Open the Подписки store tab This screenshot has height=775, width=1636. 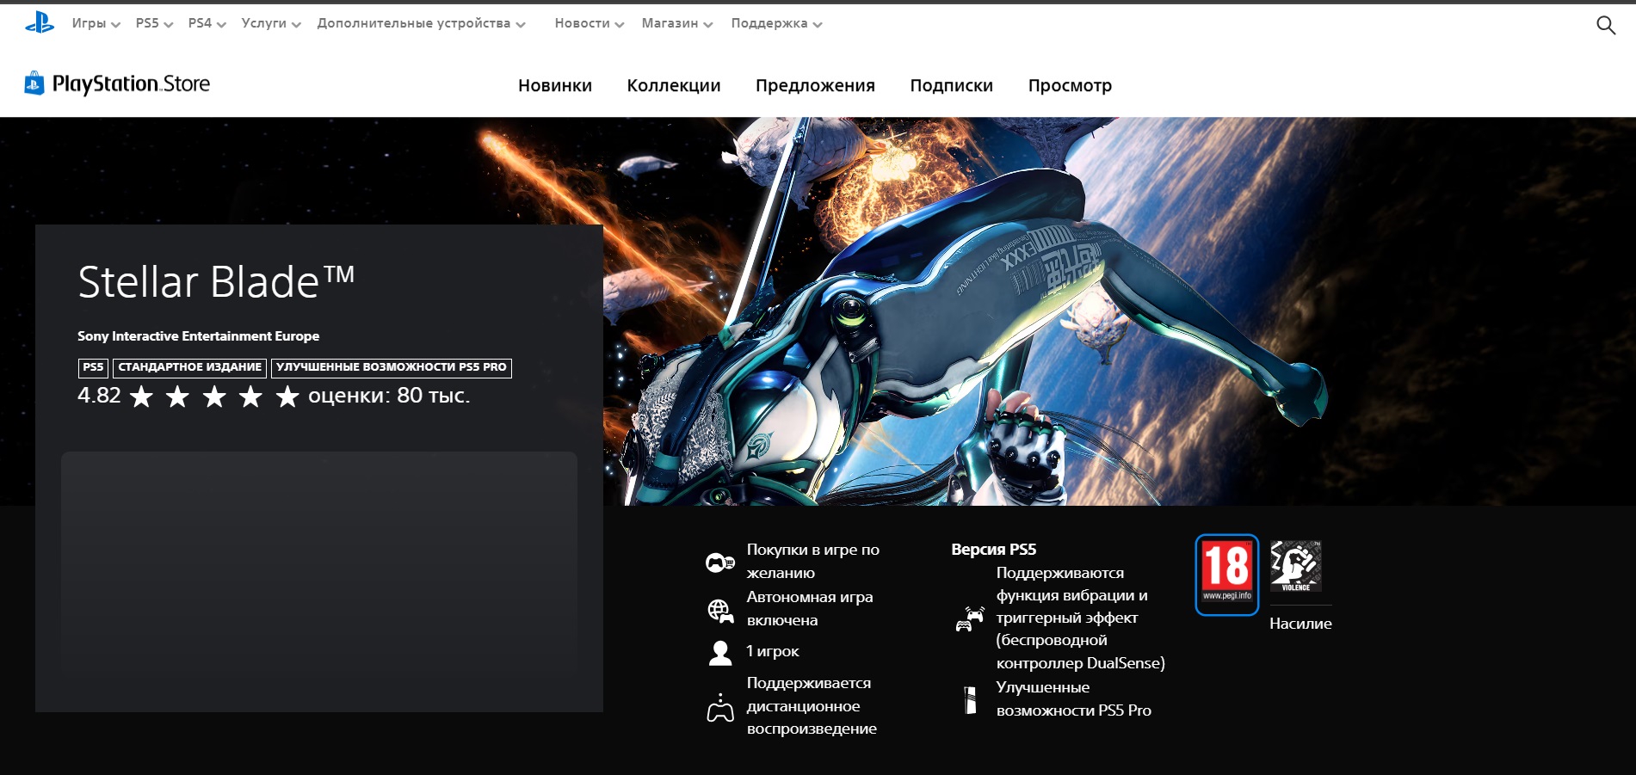click(x=952, y=85)
